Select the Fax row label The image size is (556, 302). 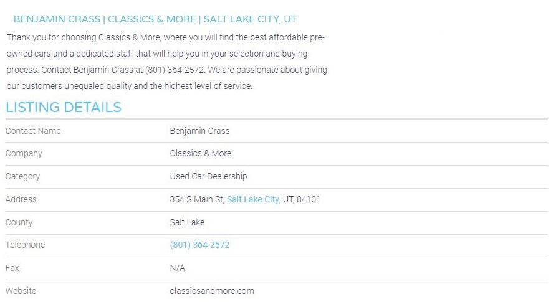12,268
